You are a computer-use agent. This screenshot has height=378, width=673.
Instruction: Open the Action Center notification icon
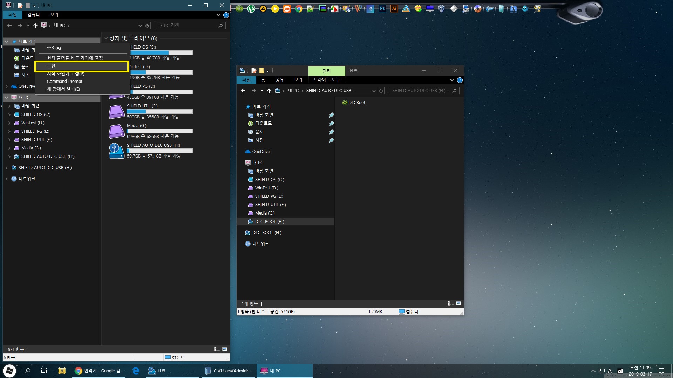(661, 371)
